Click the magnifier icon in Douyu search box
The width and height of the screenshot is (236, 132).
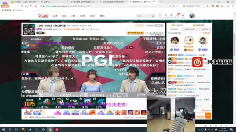(153, 16)
